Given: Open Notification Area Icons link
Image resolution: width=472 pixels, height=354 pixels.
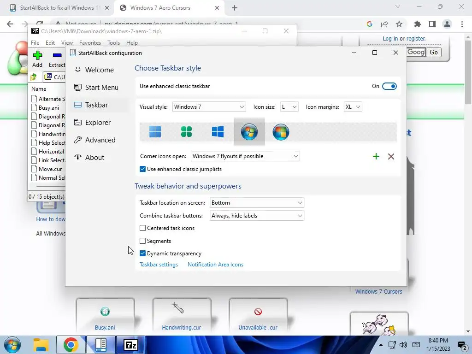Looking at the screenshot, I should [215, 265].
